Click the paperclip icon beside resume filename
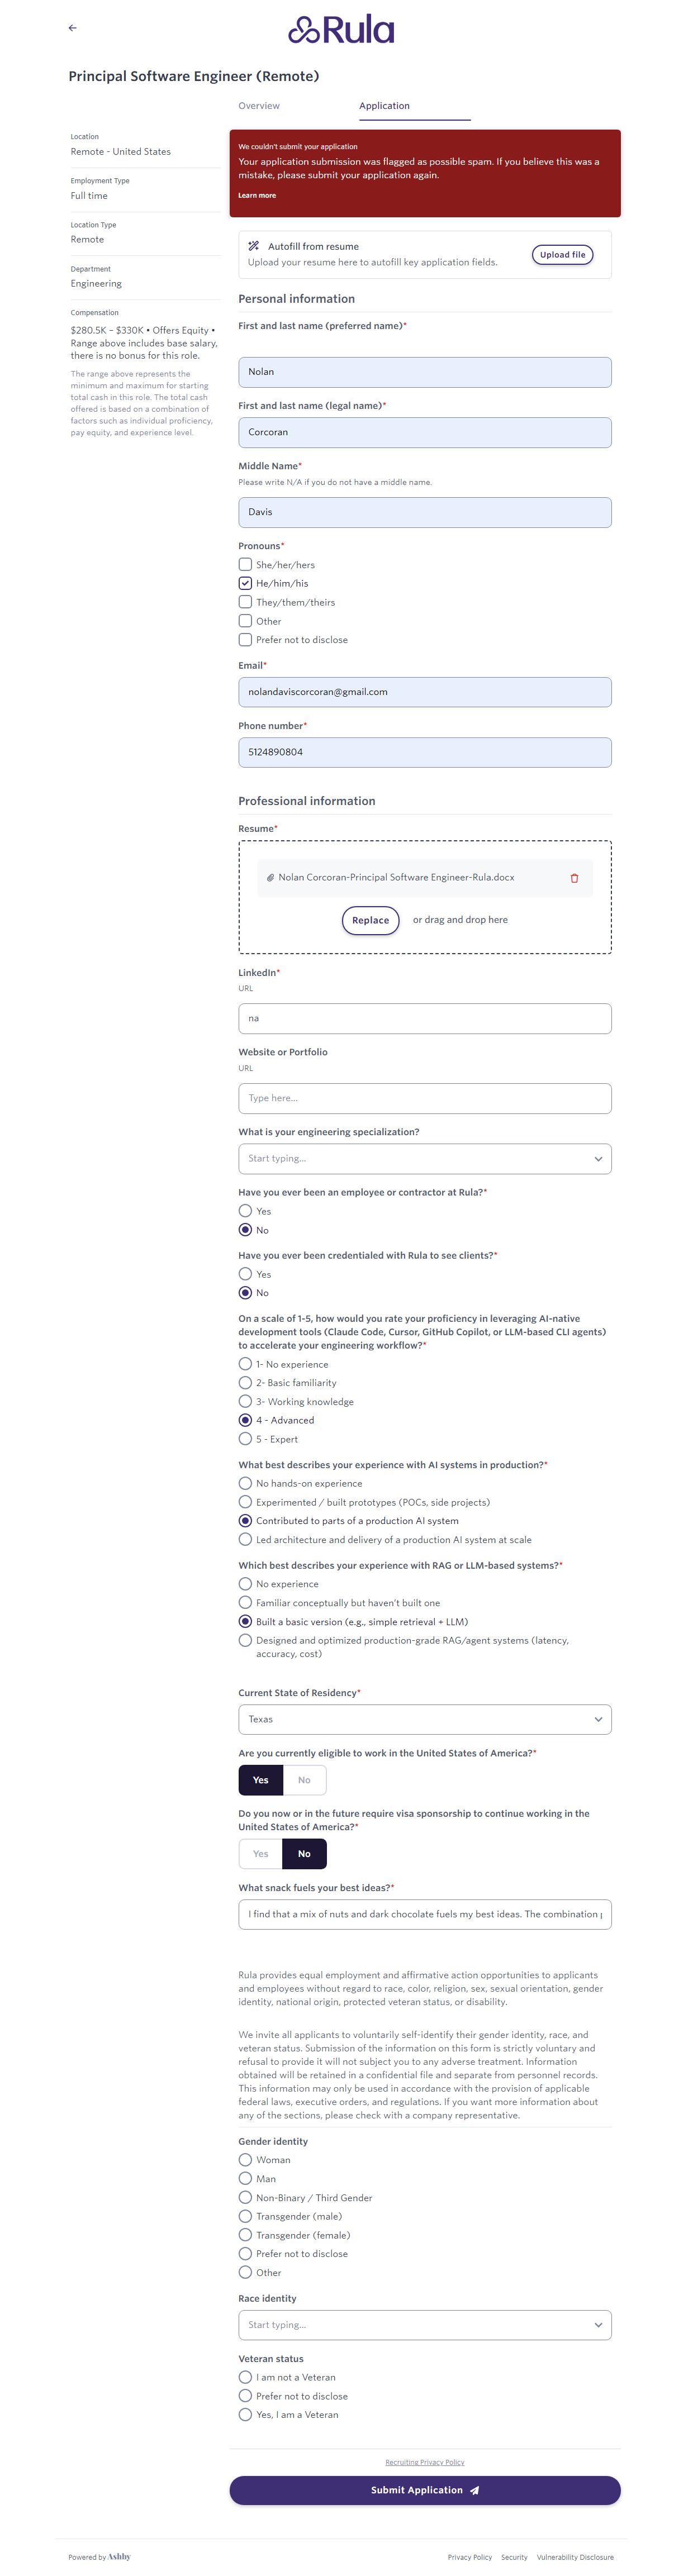674x2576 pixels. point(270,878)
